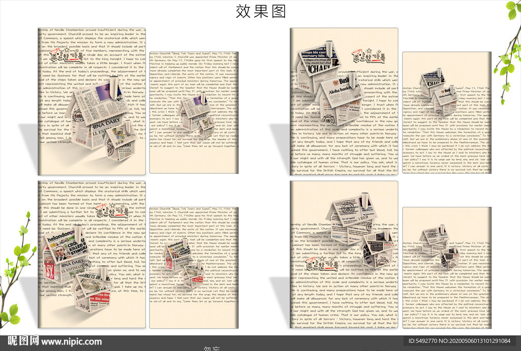Open smaller panel beside Aloha bank design
521x351 pixels.
point(447,113)
